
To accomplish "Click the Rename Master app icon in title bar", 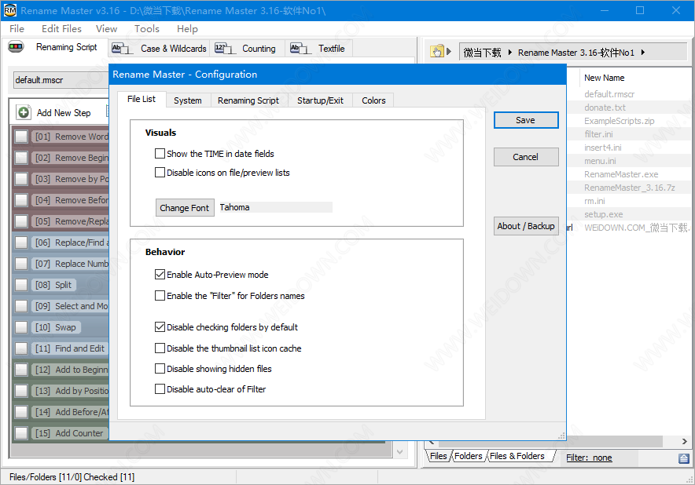I will pyautogui.click(x=9, y=10).
